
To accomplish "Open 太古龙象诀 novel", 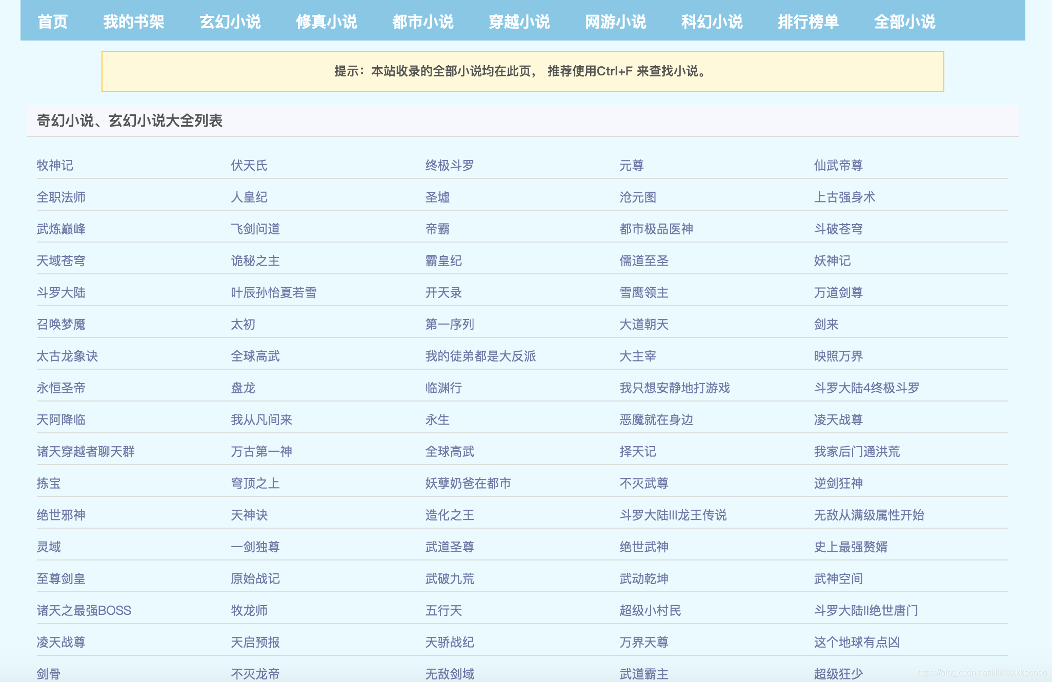I will 67,356.
